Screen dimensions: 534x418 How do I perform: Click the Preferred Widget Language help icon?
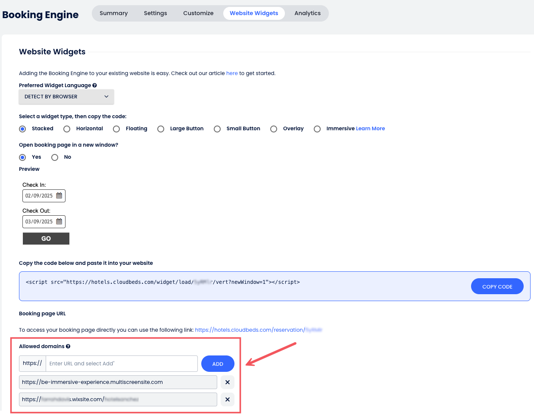94,85
